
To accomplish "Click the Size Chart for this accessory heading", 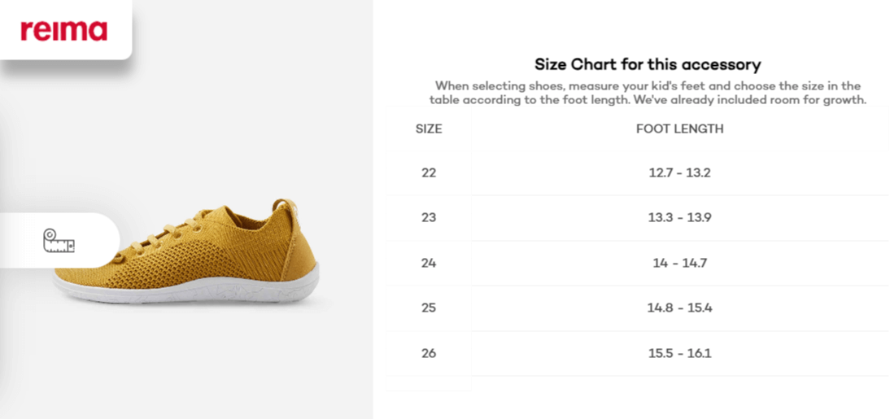I will point(647,64).
